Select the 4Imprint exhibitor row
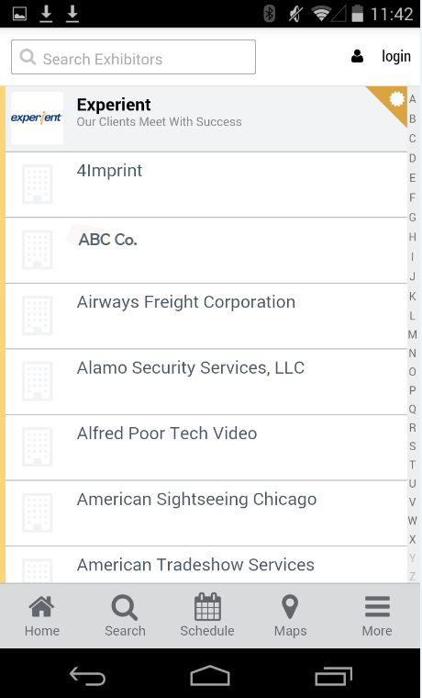Viewport: 422px width, 698px height. [206, 185]
